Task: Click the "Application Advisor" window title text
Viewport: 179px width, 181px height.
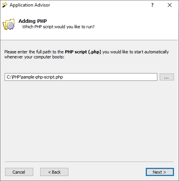Action: point(30,5)
